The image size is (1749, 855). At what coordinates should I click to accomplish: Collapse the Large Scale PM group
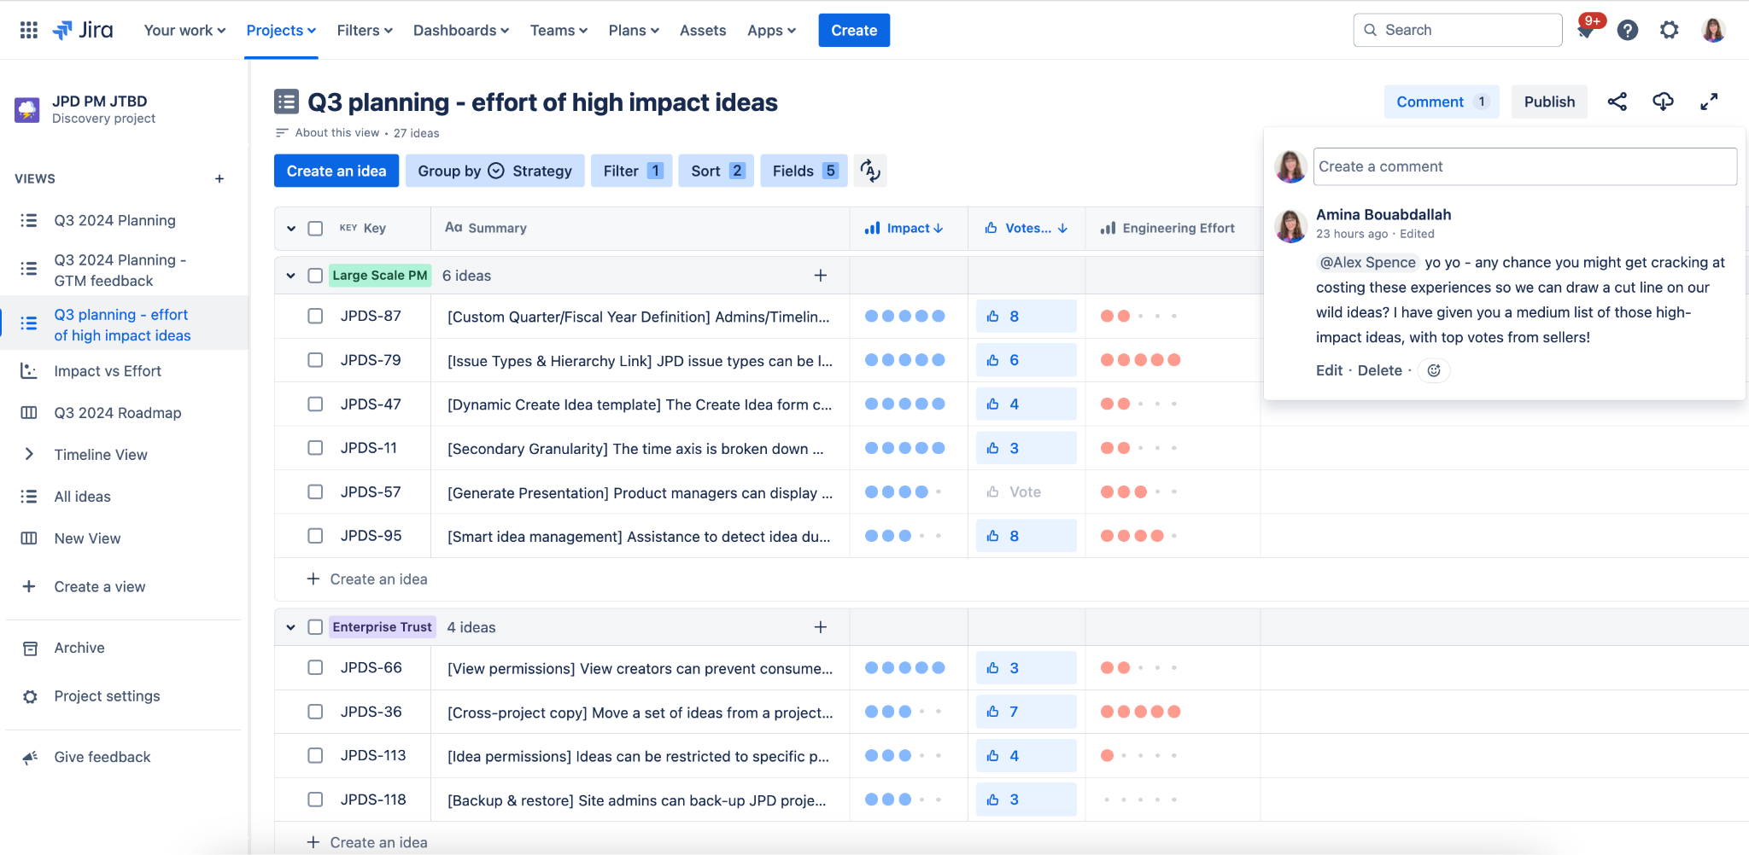tap(291, 276)
